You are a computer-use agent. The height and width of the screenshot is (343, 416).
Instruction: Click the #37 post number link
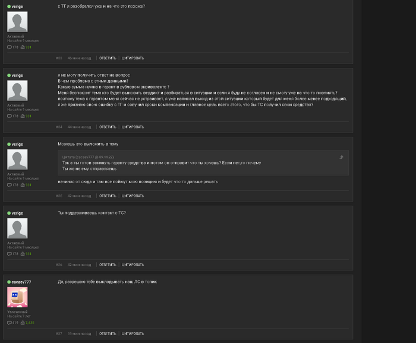59,333
